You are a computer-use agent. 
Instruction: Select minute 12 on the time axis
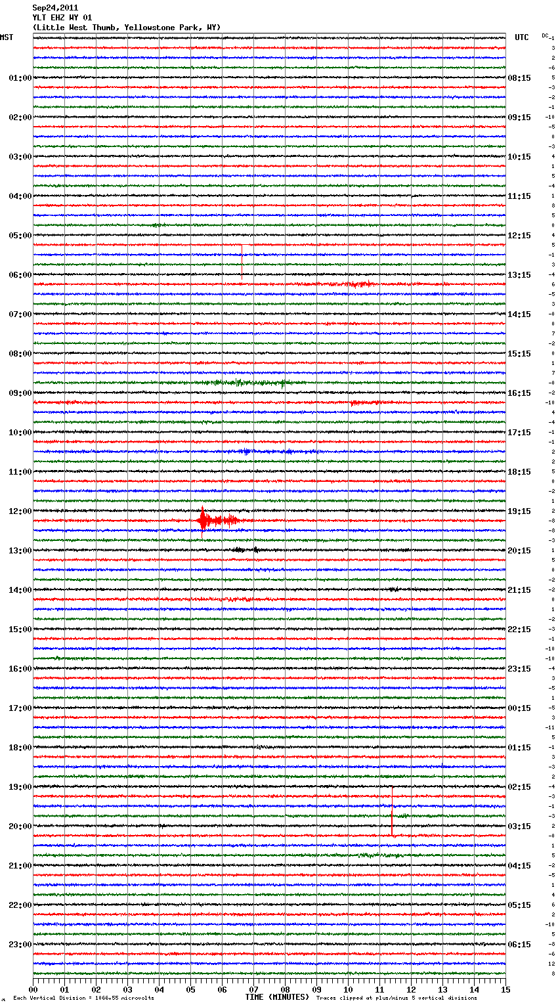click(412, 989)
